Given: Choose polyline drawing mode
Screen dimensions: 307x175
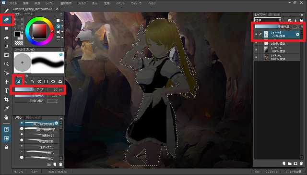Looking at the screenshot, I should tap(39, 81).
